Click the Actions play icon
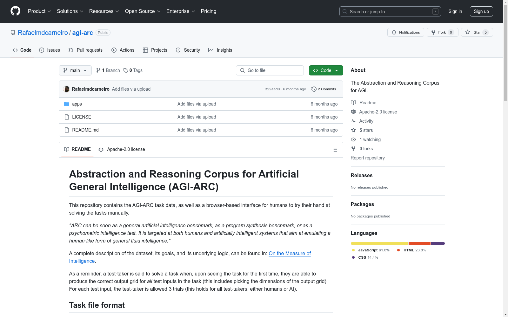Image resolution: width=508 pixels, height=317 pixels. pos(114,50)
